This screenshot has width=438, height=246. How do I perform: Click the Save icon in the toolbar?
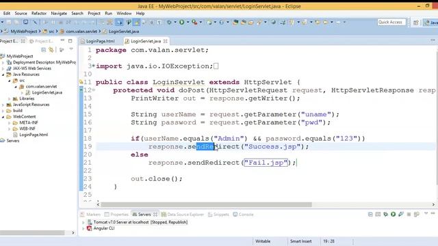pyautogui.click(x=9, y=22)
